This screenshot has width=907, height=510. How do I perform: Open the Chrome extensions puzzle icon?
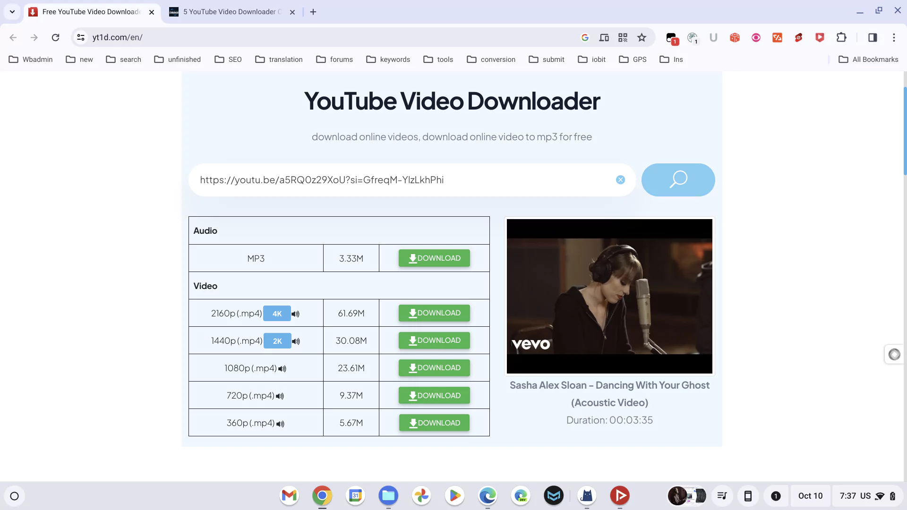coord(842,37)
